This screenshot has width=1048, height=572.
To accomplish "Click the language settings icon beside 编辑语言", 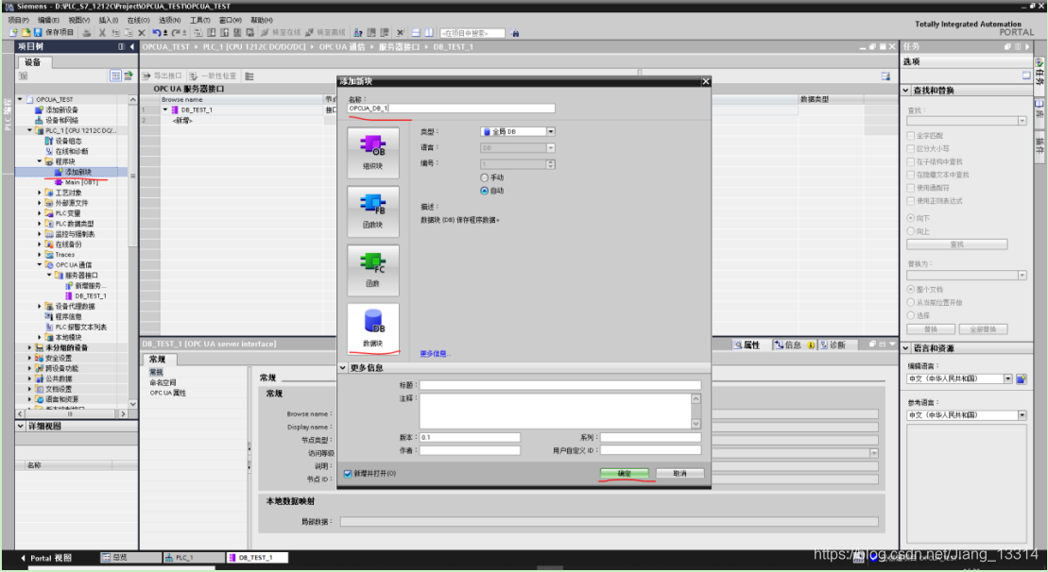I will [x=1022, y=379].
